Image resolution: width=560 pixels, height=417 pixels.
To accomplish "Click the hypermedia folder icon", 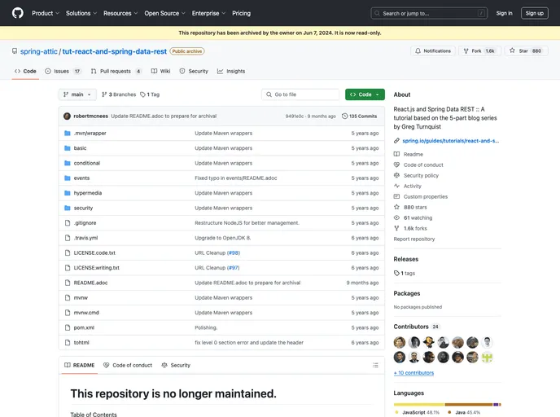I will [67, 193].
